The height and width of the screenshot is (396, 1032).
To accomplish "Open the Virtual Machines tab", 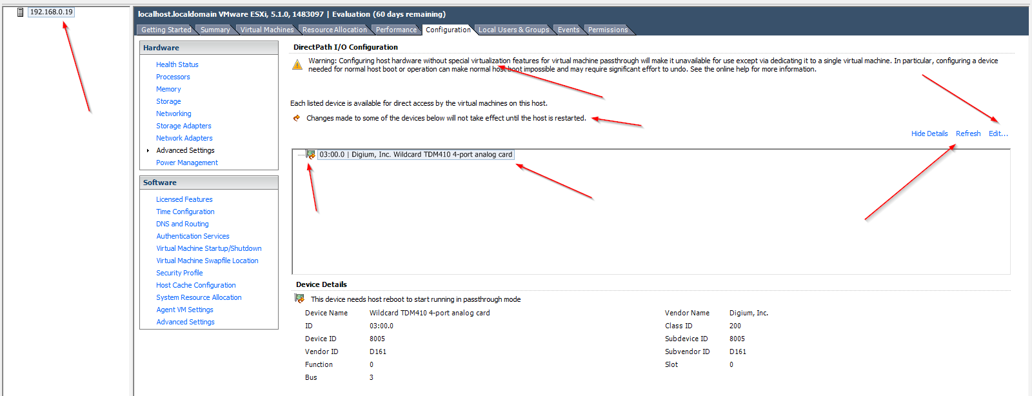I will point(267,30).
